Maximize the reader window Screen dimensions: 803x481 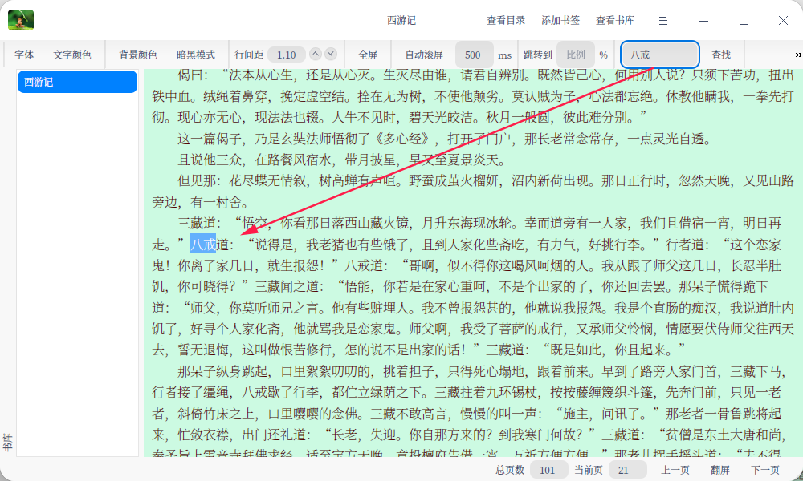744,21
